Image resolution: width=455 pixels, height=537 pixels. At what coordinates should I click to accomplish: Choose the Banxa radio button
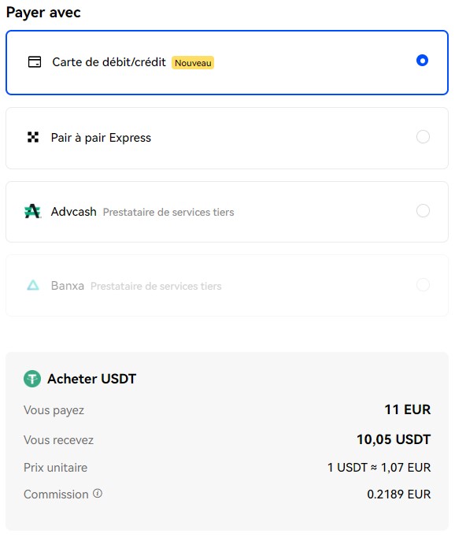click(x=423, y=284)
